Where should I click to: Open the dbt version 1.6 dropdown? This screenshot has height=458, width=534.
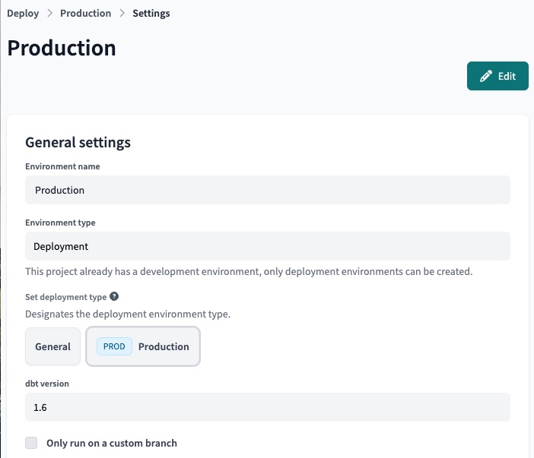267,407
